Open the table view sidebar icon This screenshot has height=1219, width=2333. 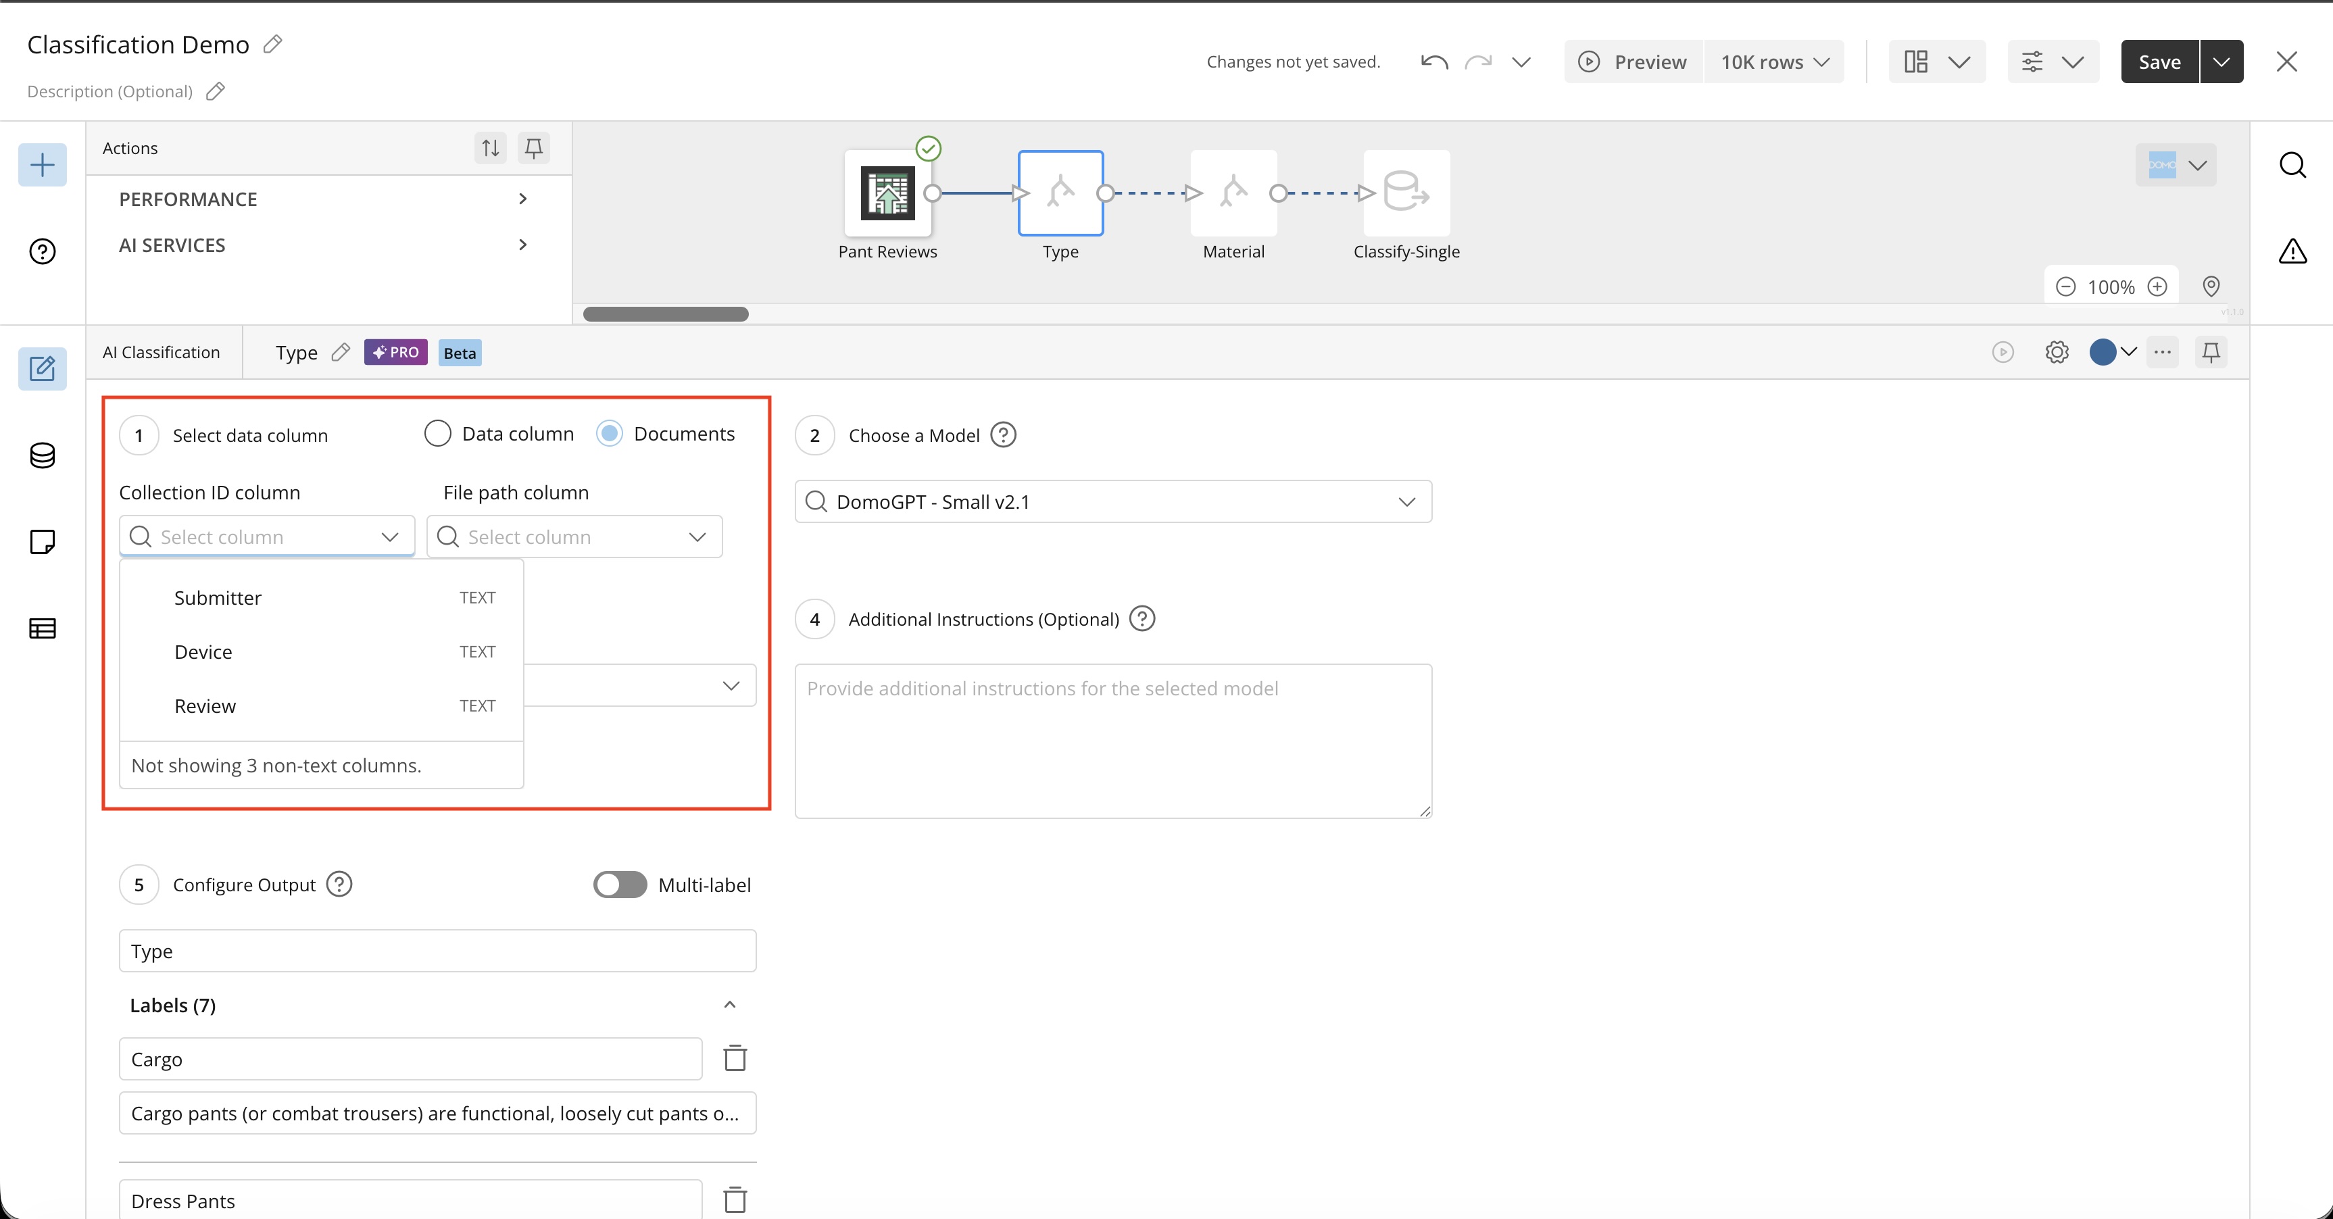43,628
